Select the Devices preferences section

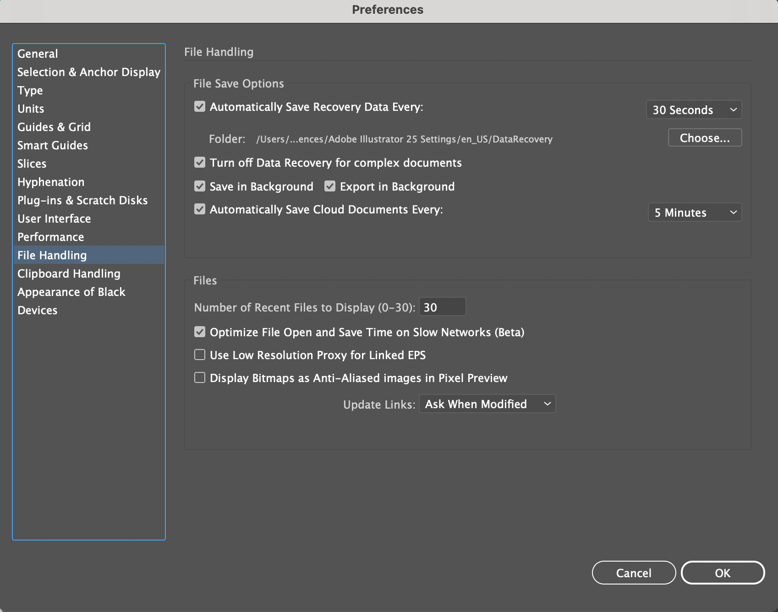tap(37, 310)
